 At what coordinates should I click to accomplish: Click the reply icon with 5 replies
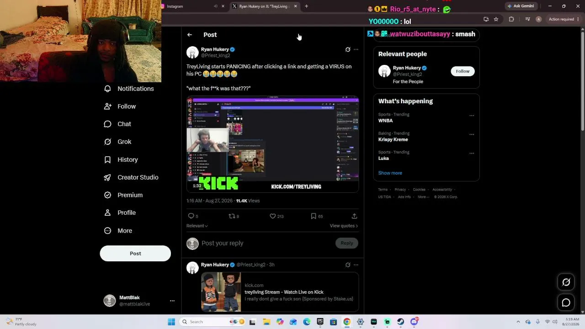pyautogui.click(x=193, y=216)
